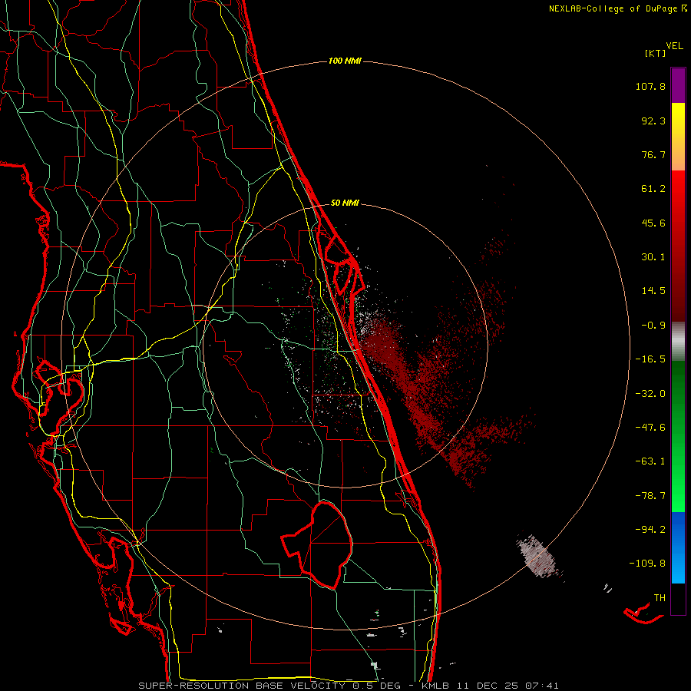Click the 50 NMI range ring label

pos(345,203)
